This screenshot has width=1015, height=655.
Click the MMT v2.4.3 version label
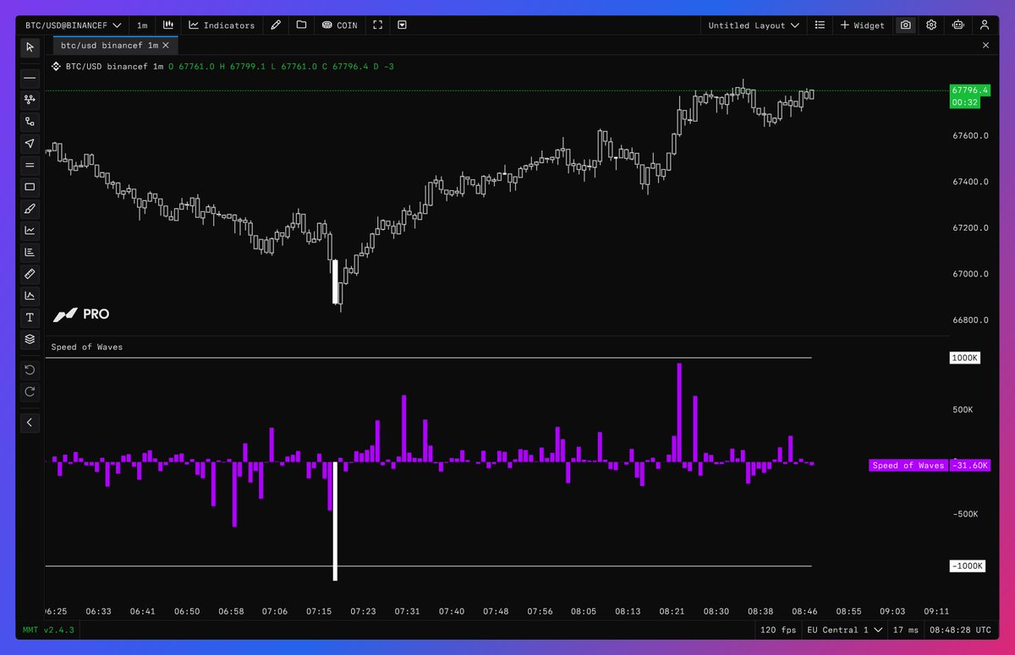[48, 630]
